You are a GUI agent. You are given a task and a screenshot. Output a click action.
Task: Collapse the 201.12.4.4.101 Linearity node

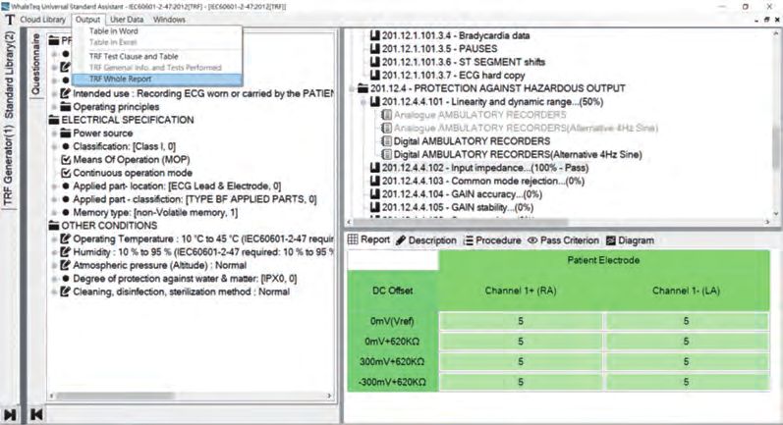tap(364, 102)
